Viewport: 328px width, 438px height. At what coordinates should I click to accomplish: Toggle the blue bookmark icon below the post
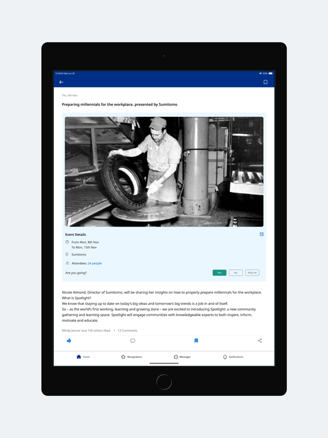tap(196, 340)
